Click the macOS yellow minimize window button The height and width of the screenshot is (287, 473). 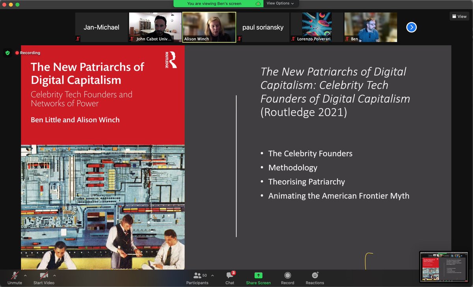[10, 4]
